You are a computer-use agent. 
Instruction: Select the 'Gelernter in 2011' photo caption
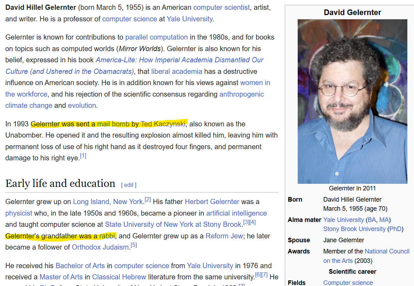352,188
